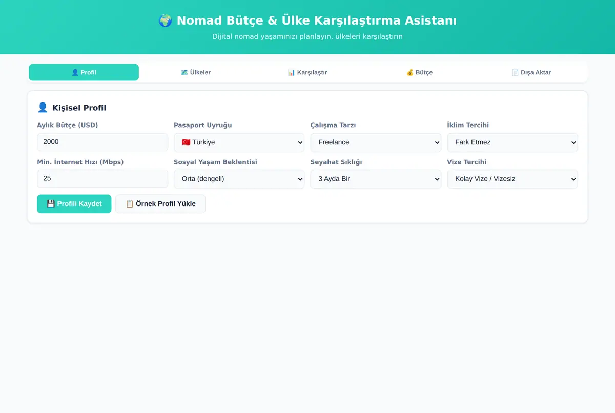This screenshot has width=615, height=413.
Task: Switch to the Profil tab
Action: 84,72
